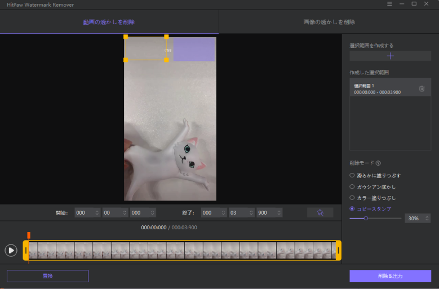Screen dimensions: 439x289
Task: Click the plus icon to create selection
Action: pyautogui.click(x=390, y=56)
